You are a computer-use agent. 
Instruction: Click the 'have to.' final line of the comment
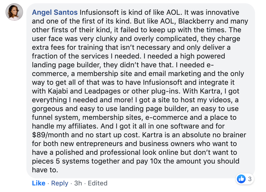point(45,170)
